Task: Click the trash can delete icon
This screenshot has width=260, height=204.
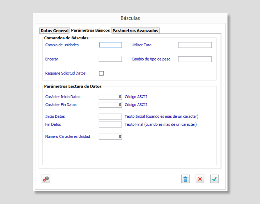Action: coord(185,179)
